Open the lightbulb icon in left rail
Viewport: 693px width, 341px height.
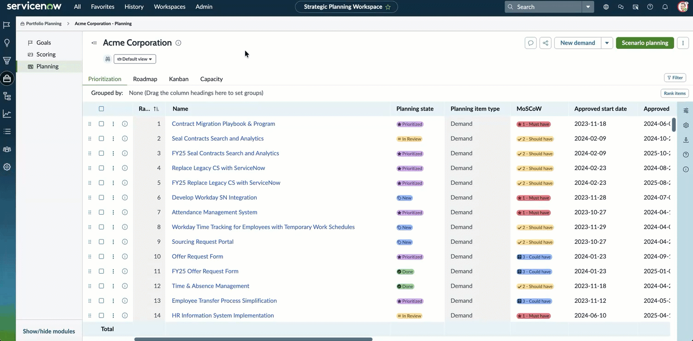(7, 43)
